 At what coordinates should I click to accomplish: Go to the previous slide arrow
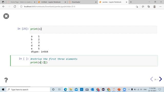151,79
